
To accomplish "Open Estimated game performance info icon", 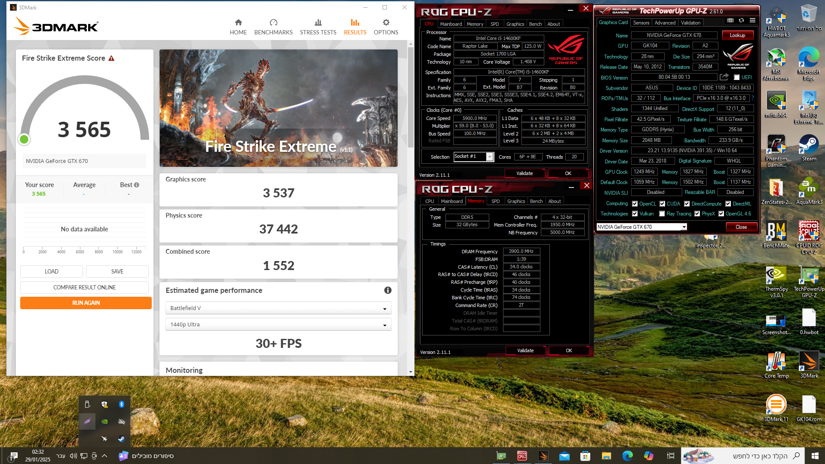I will [x=388, y=290].
